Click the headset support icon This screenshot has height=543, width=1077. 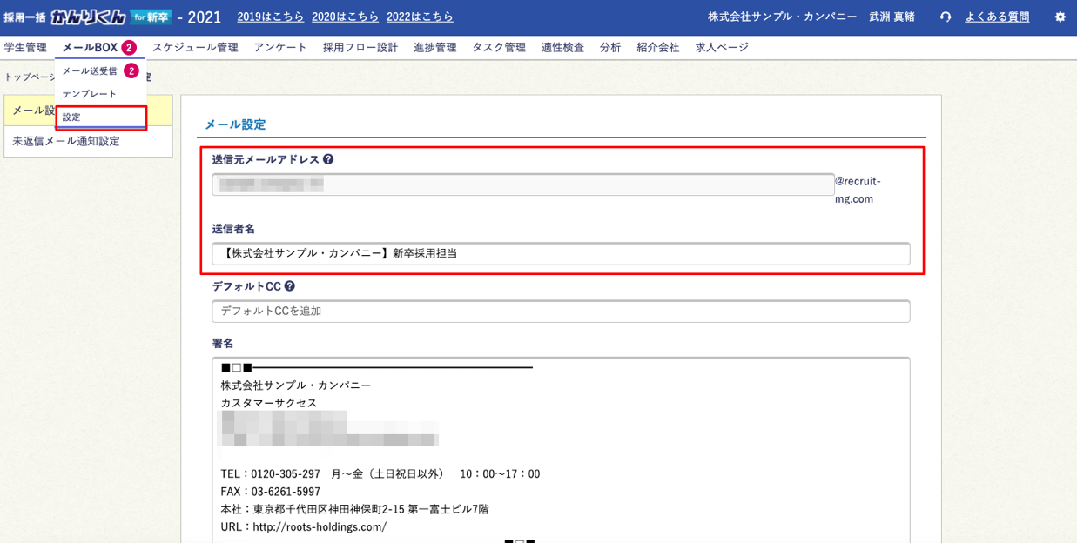(946, 17)
